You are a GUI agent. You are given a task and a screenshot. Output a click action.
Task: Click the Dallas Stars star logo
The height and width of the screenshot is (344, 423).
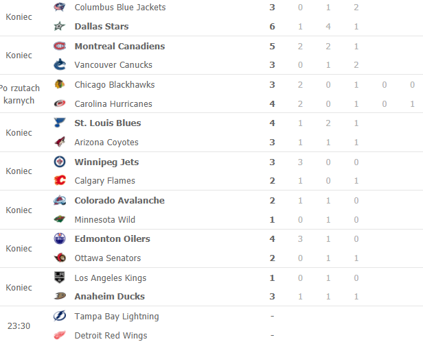coord(59,26)
